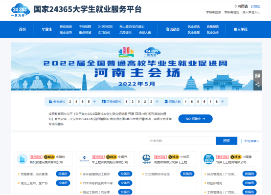This screenshot has height=195, width=271.
Task: Click the 精选 badge on 中国建 card
Action: click(x=236, y=157)
